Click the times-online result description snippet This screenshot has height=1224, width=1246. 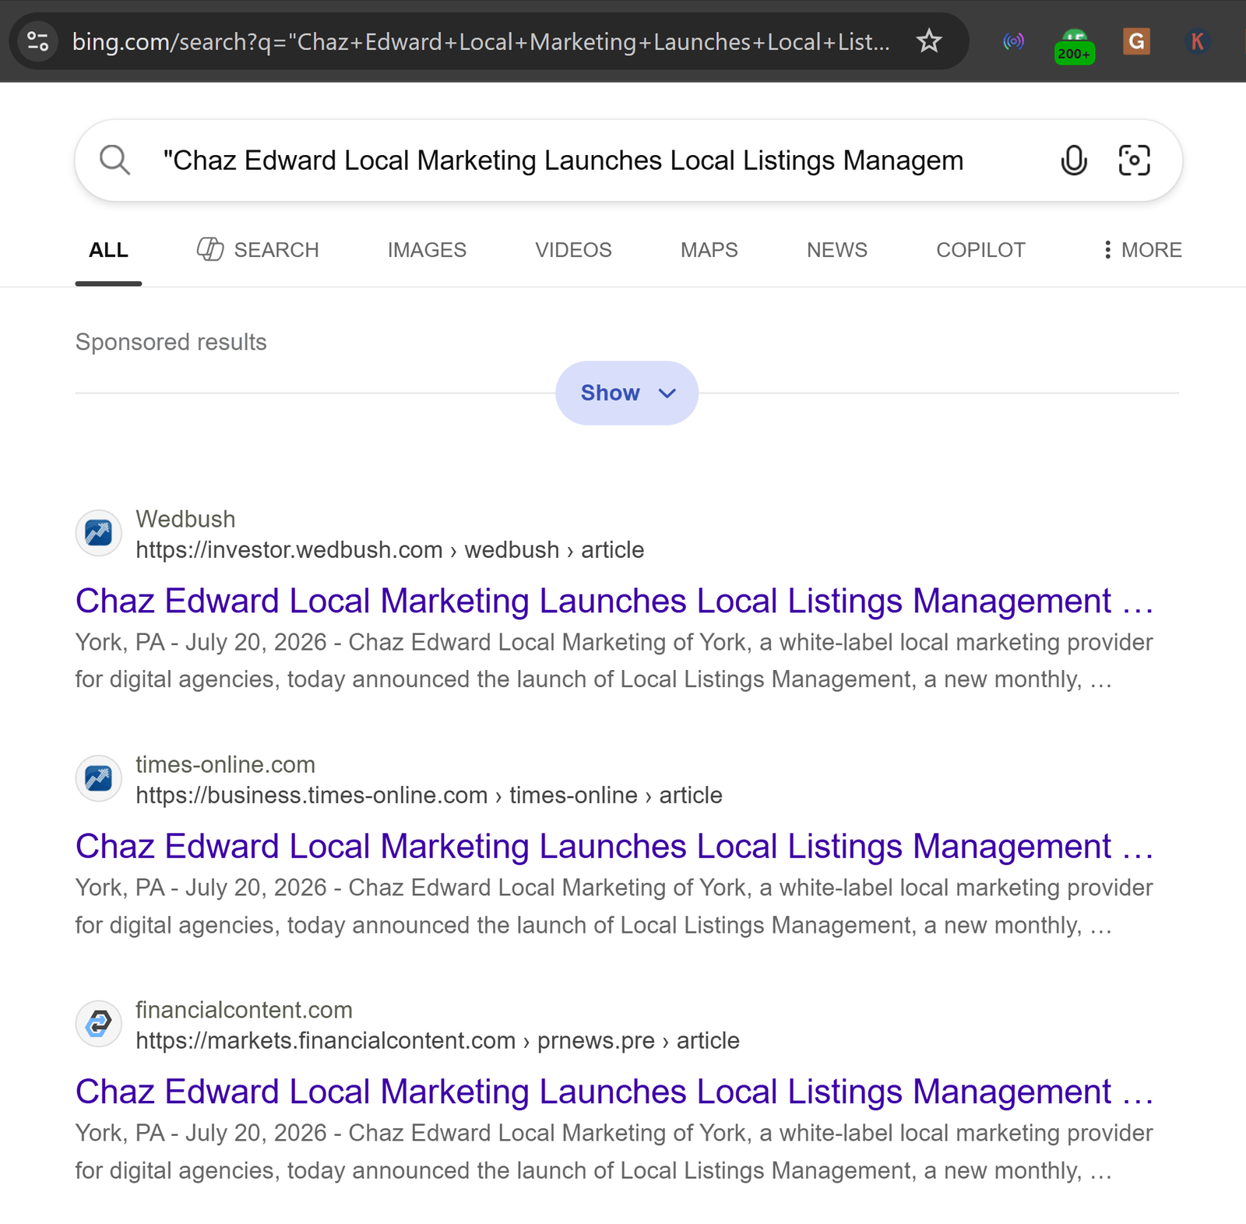coord(614,906)
